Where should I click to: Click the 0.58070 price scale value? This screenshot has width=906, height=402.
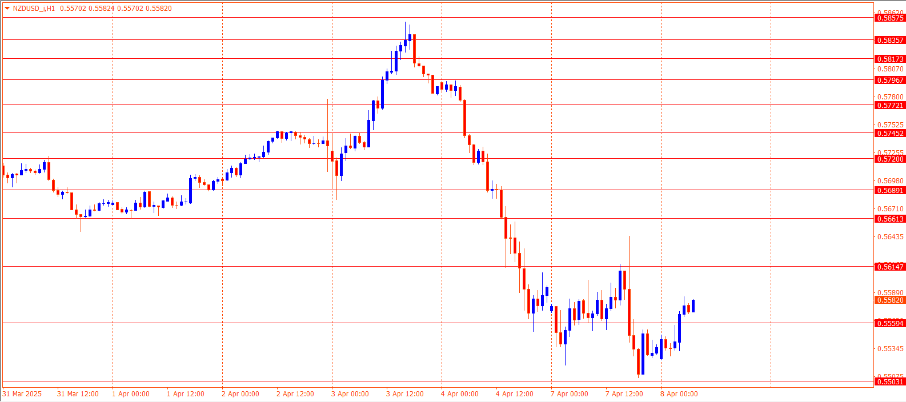(x=891, y=69)
